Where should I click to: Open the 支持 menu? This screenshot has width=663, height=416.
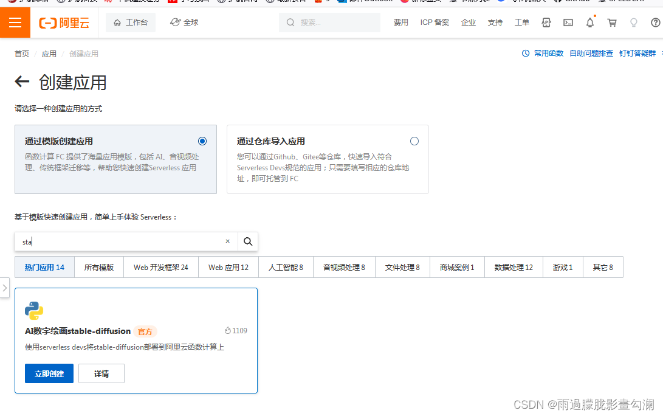coord(495,23)
